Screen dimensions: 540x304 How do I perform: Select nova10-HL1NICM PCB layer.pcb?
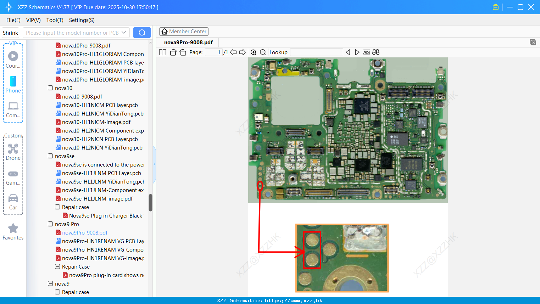(96, 105)
